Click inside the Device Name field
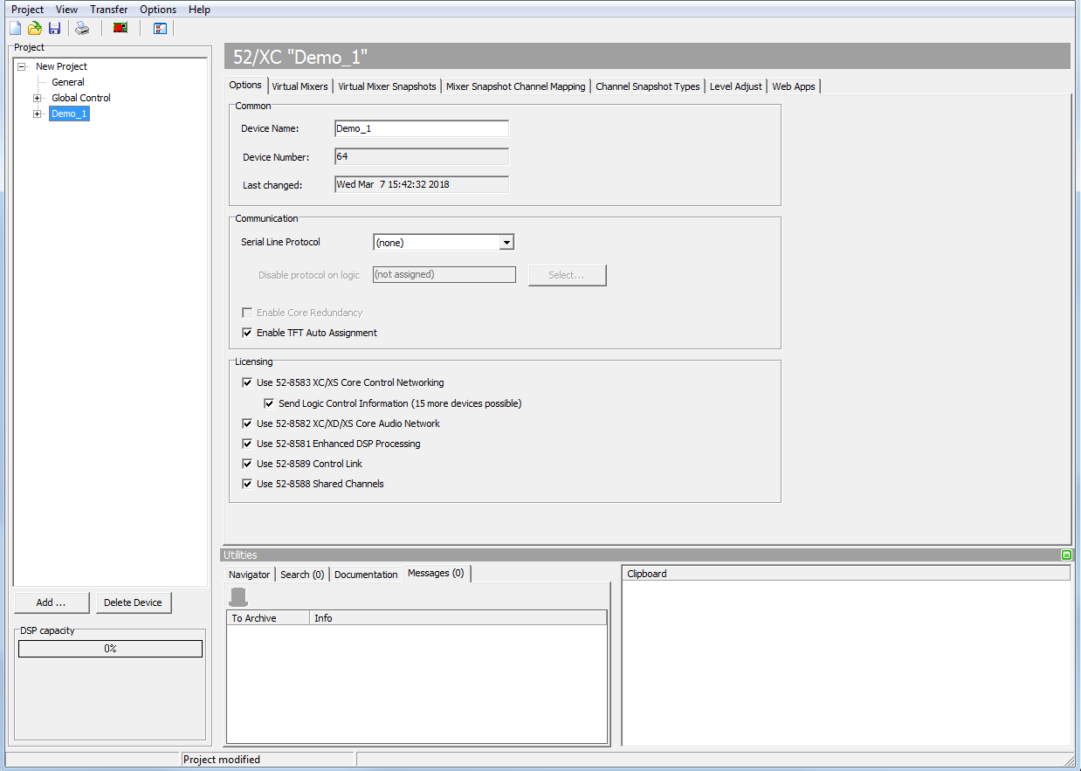This screenshot has height=771, width=1081. (x=421, y=128)
